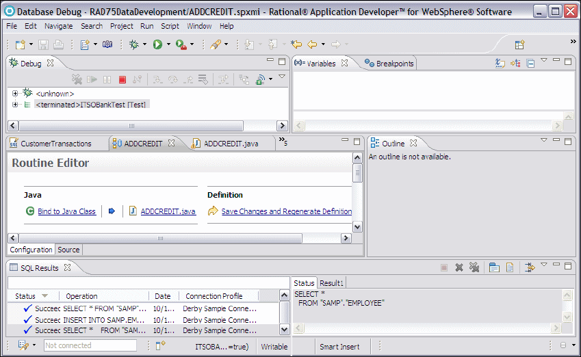The image size is (581, 357).
Task: Switch to the Source tab of Routine Editor
Action: coord(68,250)
